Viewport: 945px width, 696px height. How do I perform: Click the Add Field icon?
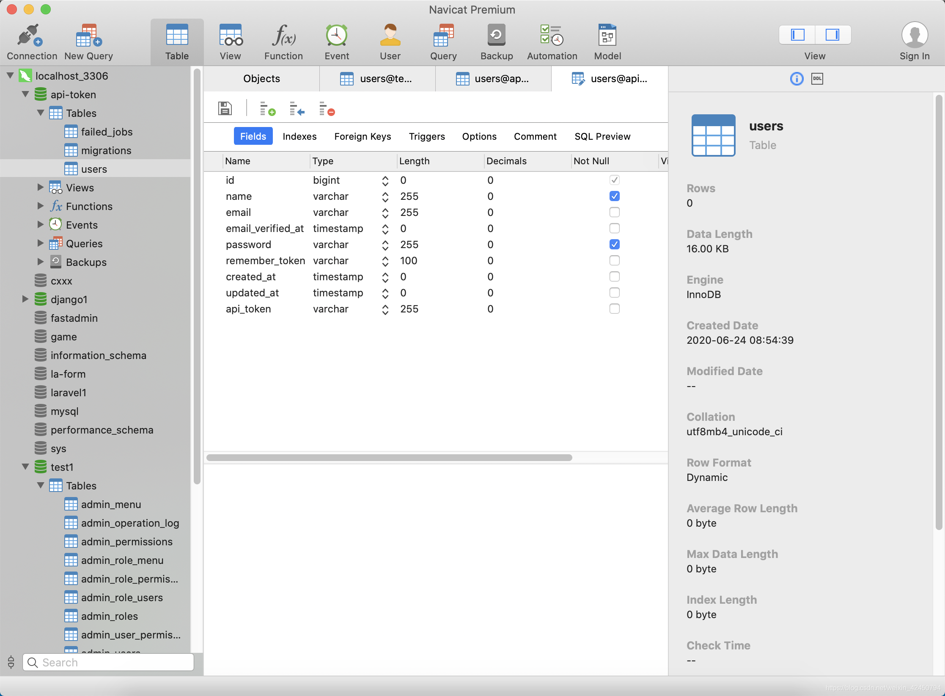(x=267, y=109)
